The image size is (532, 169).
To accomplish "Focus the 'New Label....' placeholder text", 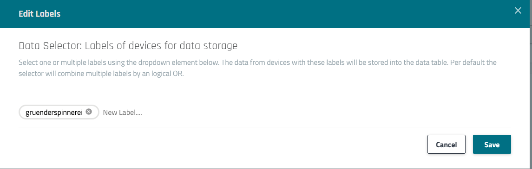I will 123,112.
